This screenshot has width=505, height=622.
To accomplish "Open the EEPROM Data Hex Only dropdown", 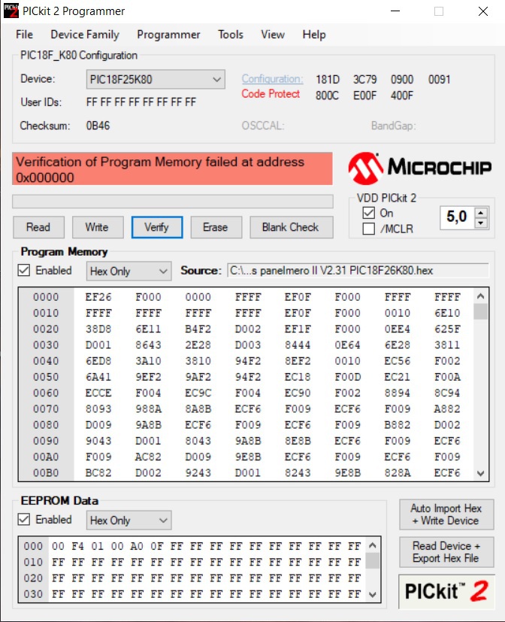I will [x=129, y=520].
